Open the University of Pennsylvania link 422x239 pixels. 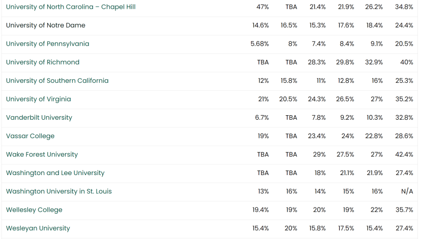[x=47, y=44]
